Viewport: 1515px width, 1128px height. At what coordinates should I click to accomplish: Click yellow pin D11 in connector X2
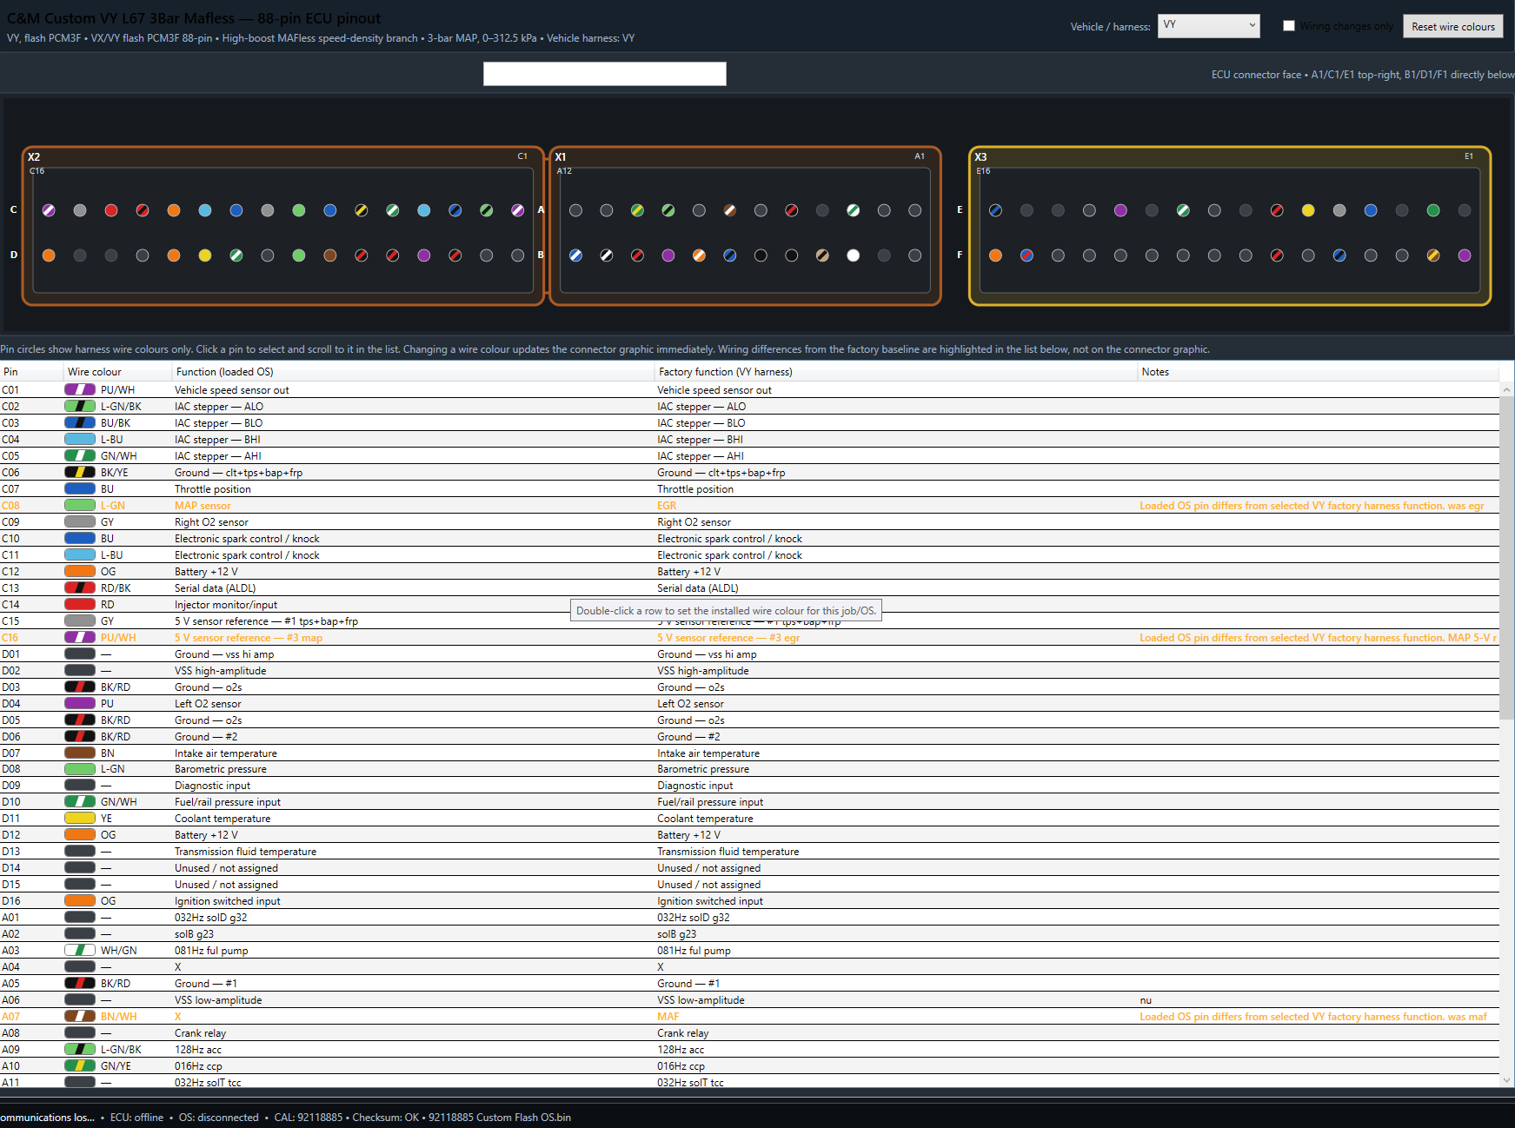click(205, 255)
